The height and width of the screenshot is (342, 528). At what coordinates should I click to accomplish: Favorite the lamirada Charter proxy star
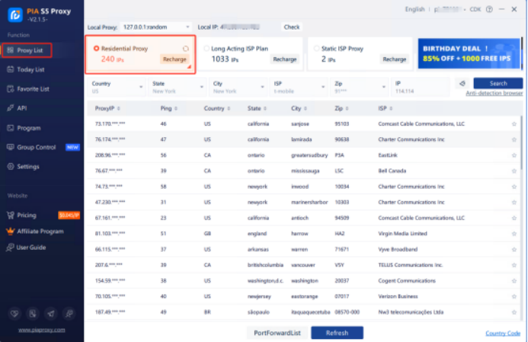point(514,139)
